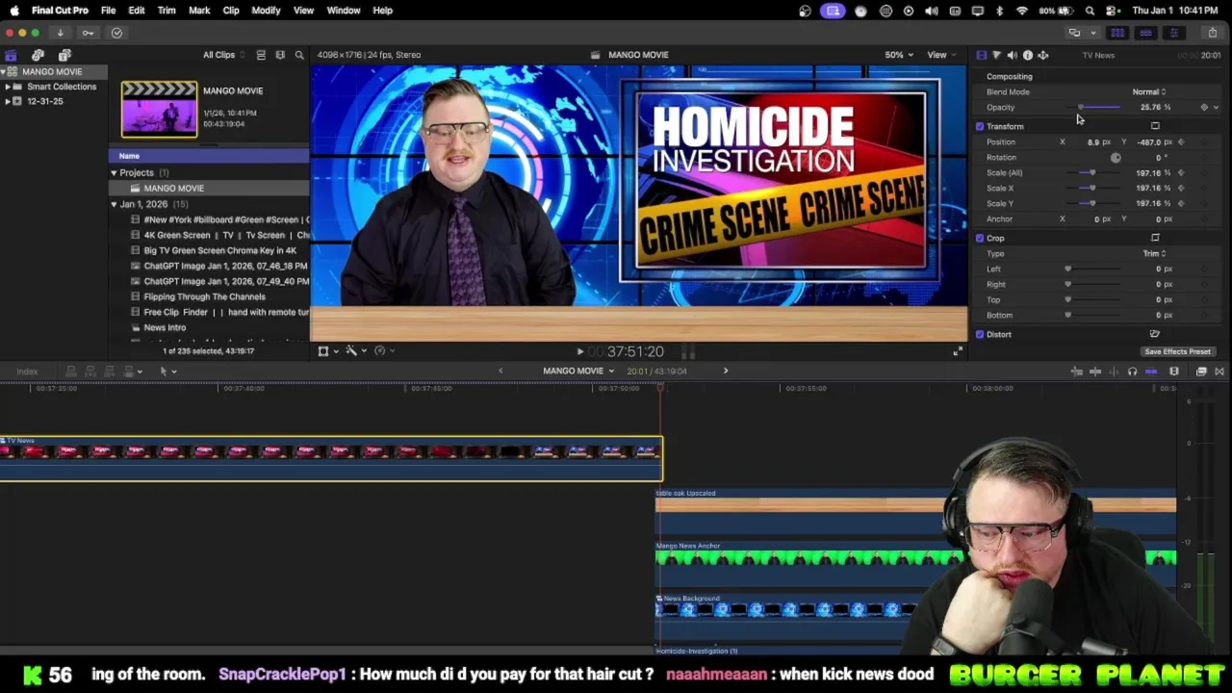Open the Transitions browser icon

[1219, 372]
